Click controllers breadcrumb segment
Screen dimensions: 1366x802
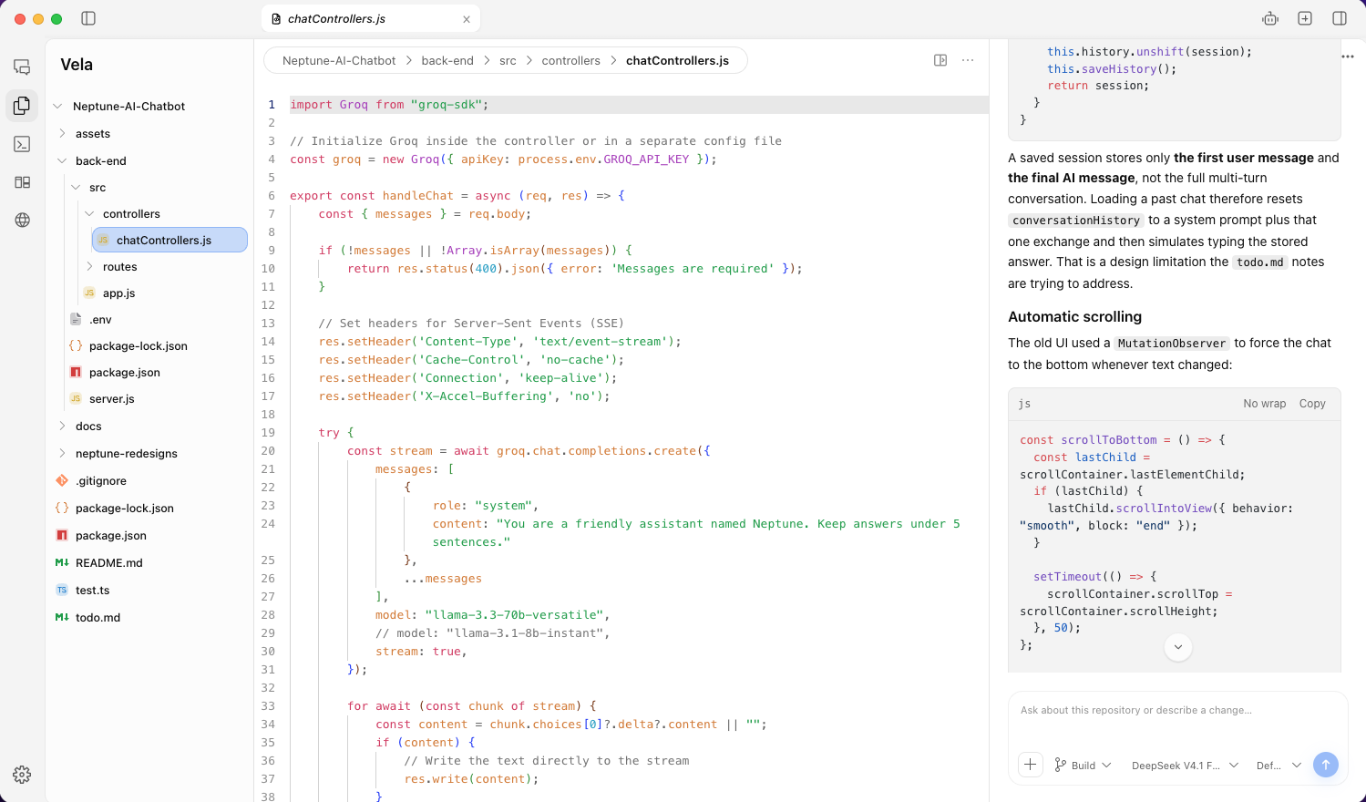pos(570,60)
